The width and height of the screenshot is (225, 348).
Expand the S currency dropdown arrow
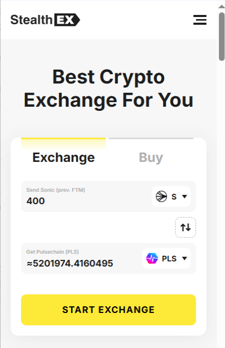184,196
